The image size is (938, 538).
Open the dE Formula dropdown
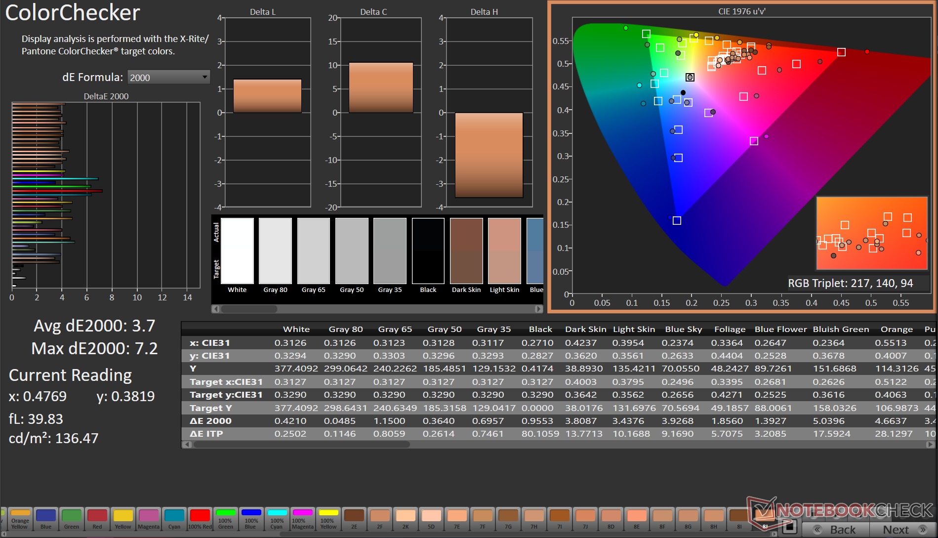168,77
